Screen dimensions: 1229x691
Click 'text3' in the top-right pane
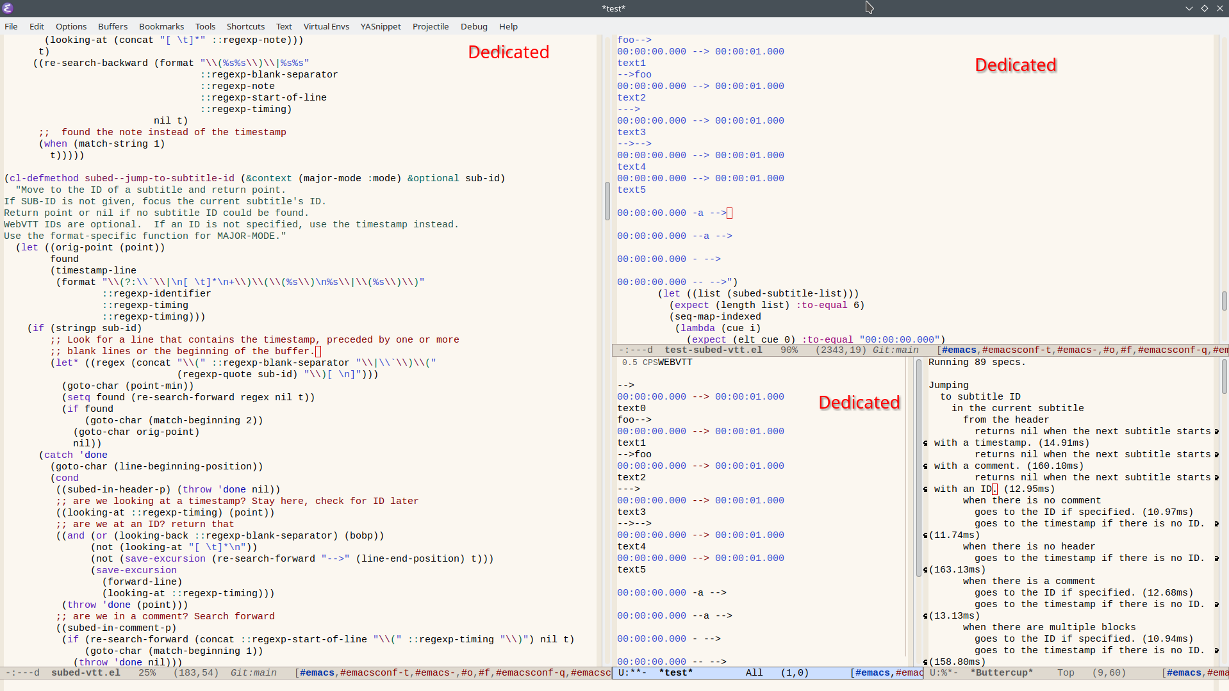pyautogui.click(x=631, y=132)
